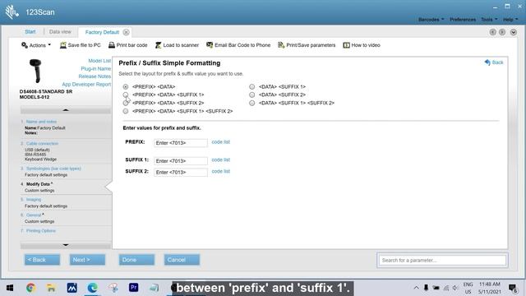Open the Plug-in Name link
Image resolution: width=526 pixels, height=296 pixels.
(95, 68)
